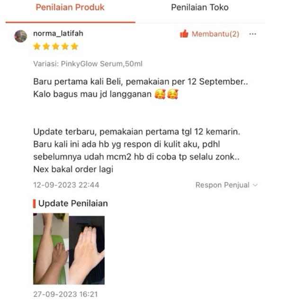Click the Variasi PinkyGlow Serum,50ml text

[88, 64]
